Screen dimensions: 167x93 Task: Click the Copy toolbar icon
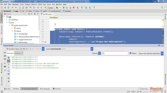tap(23, 7)
